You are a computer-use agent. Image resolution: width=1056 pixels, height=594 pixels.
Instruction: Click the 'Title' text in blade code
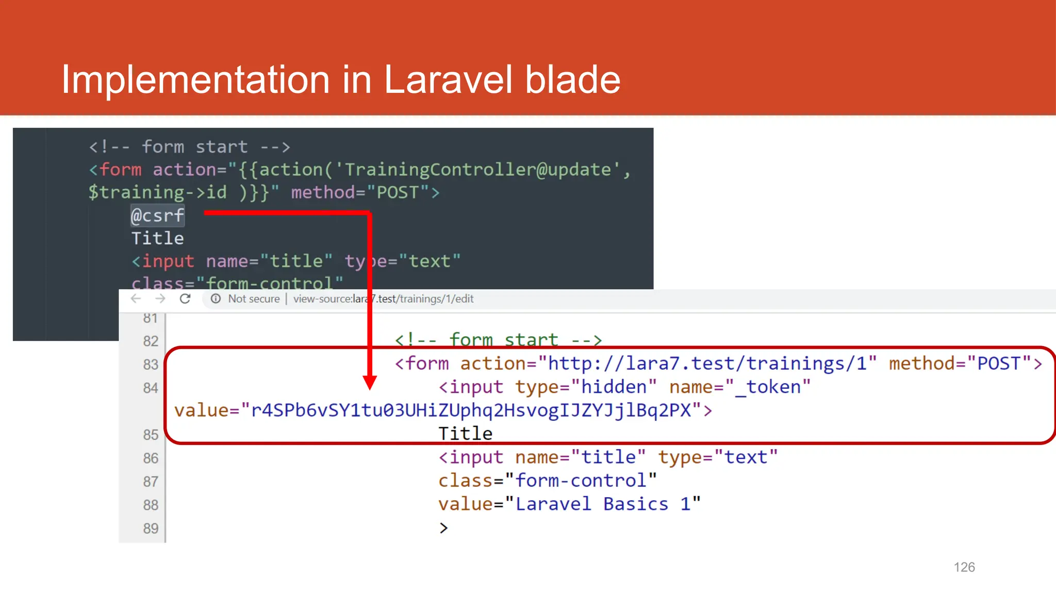[x=157, y=238]
